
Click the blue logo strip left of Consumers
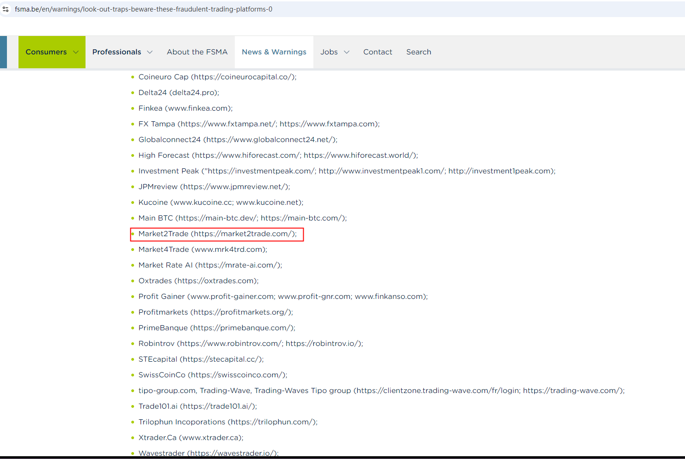3,52
